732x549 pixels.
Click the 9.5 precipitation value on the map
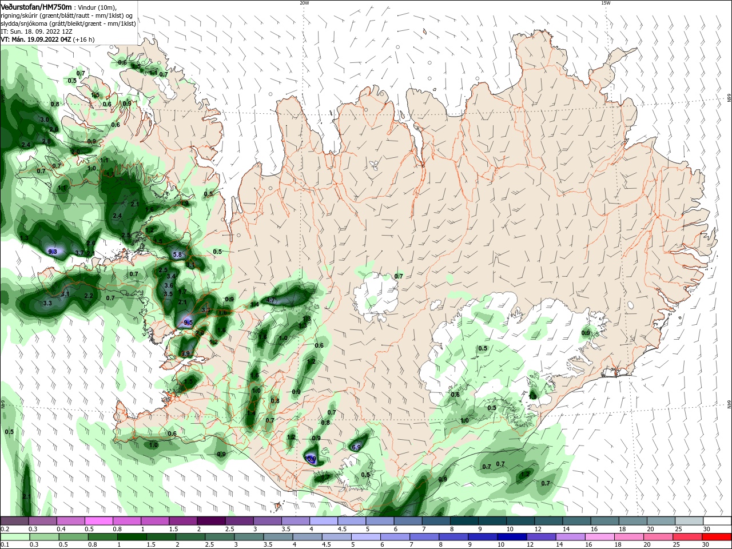pyautogui.click(x=188, y=323)
